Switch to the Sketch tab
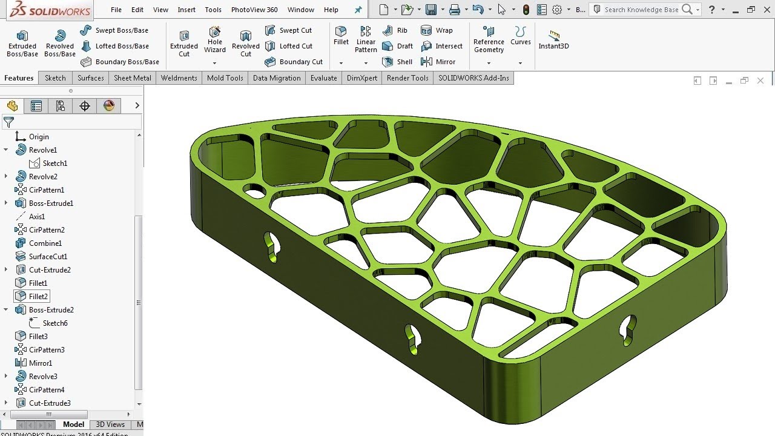The width and height of the screenshot is (775, 436). [x=55, y=78]
